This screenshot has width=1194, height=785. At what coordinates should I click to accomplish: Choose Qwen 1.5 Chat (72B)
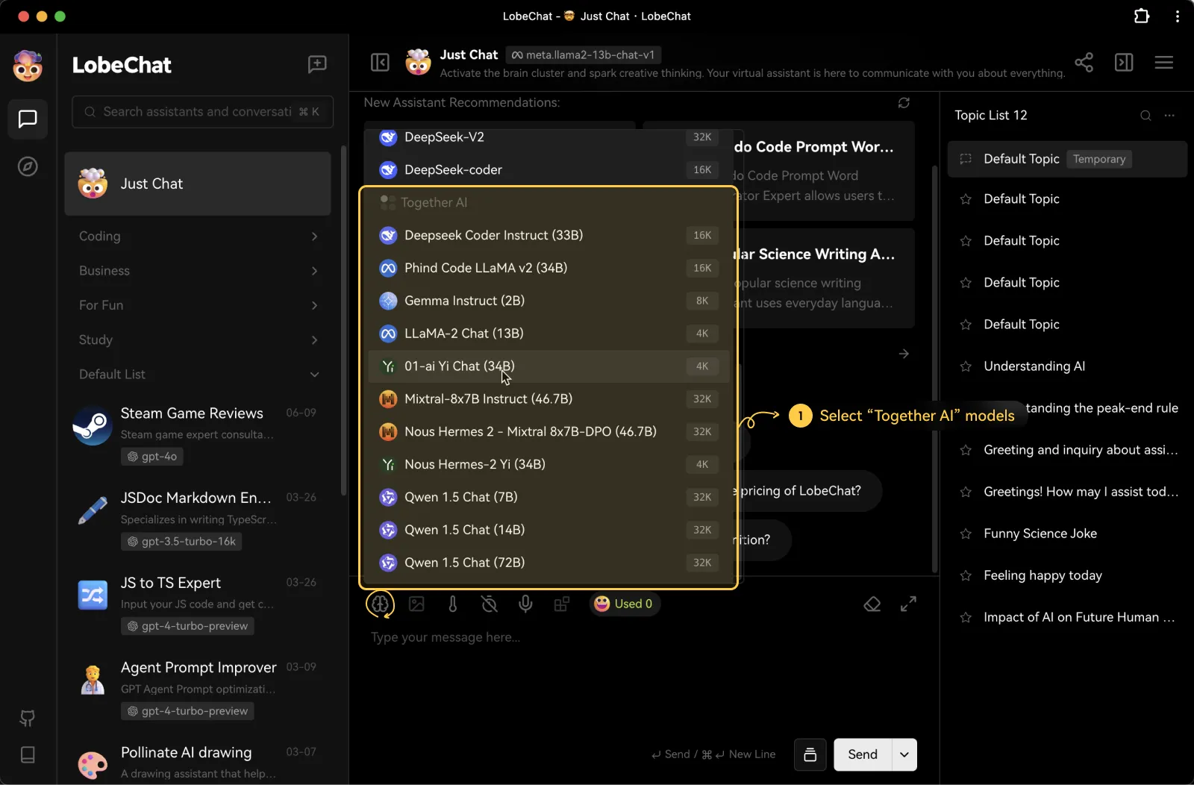point(548,563)
